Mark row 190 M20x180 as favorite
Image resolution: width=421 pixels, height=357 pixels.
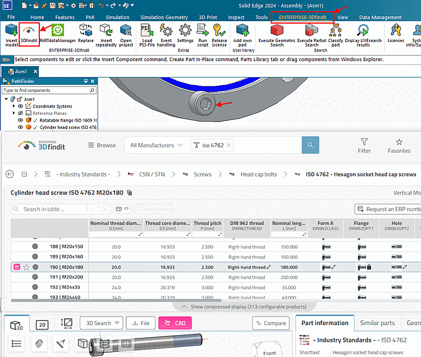click(x=26, y=267)
